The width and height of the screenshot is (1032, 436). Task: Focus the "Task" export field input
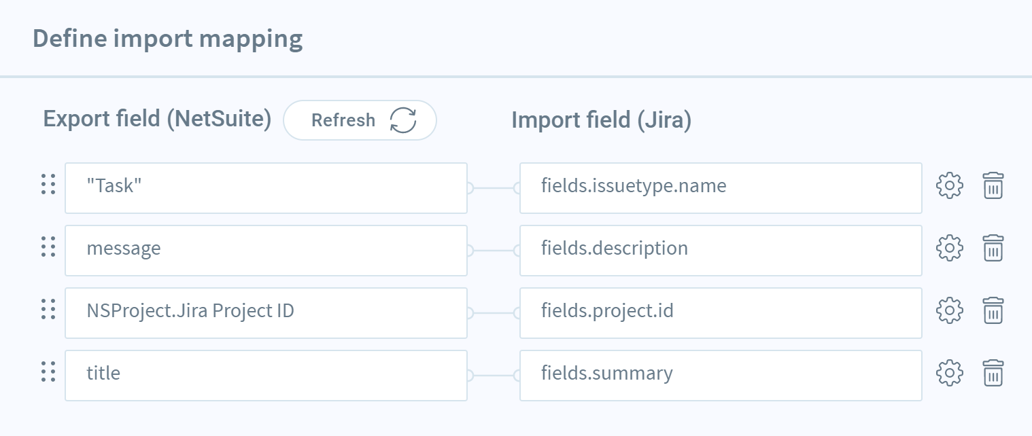(266, 188)
